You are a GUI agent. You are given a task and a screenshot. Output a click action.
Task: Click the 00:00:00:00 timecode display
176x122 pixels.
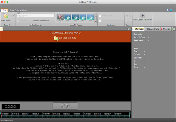tap(10, 107)
